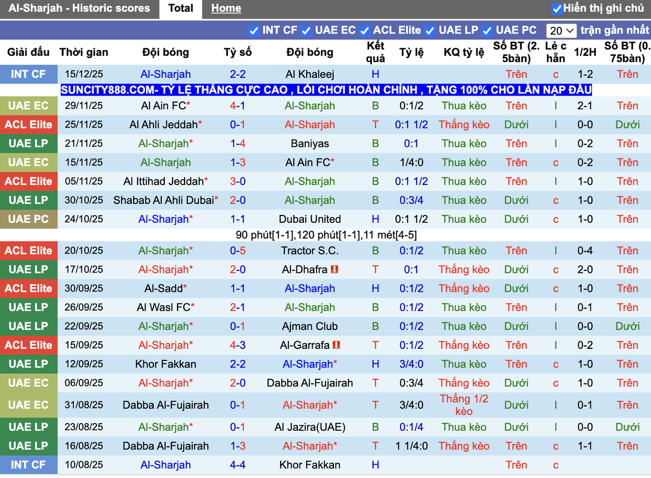Click UAE PC badge on 24/10/25 row
This screenshot has height=478, width=651.
tap(28, 219)
